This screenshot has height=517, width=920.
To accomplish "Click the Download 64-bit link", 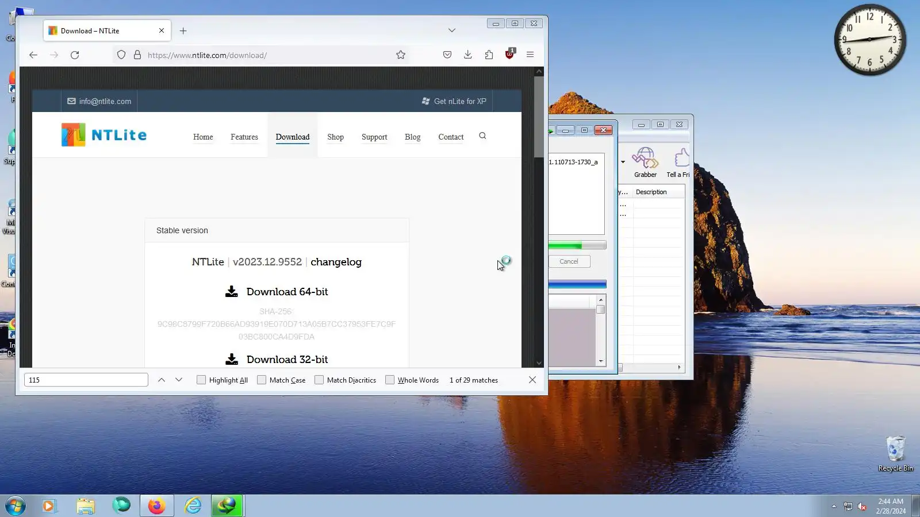I will tap(287, 292).
